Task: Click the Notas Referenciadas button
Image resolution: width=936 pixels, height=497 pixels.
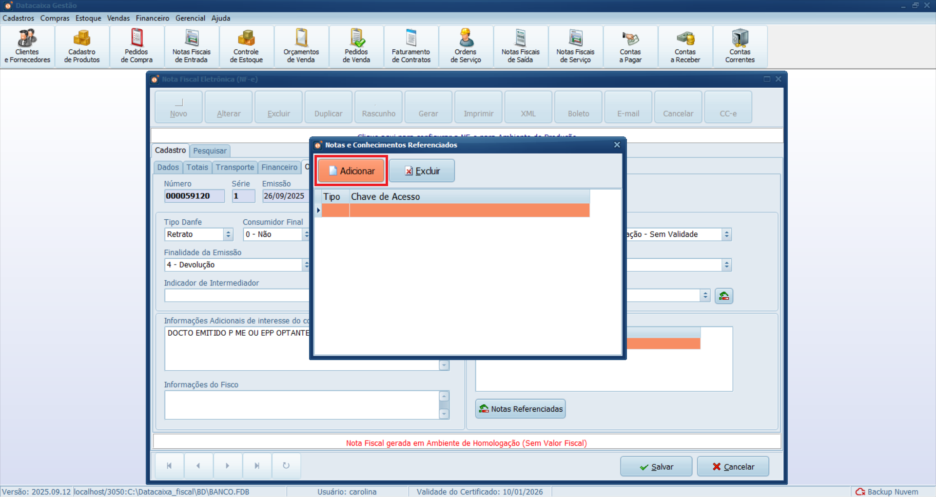Action: point(521,409)
